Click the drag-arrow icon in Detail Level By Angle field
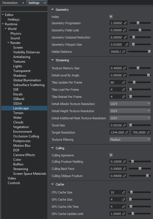Viewport: 153px width, 219px height. click(x=124, y=75)
